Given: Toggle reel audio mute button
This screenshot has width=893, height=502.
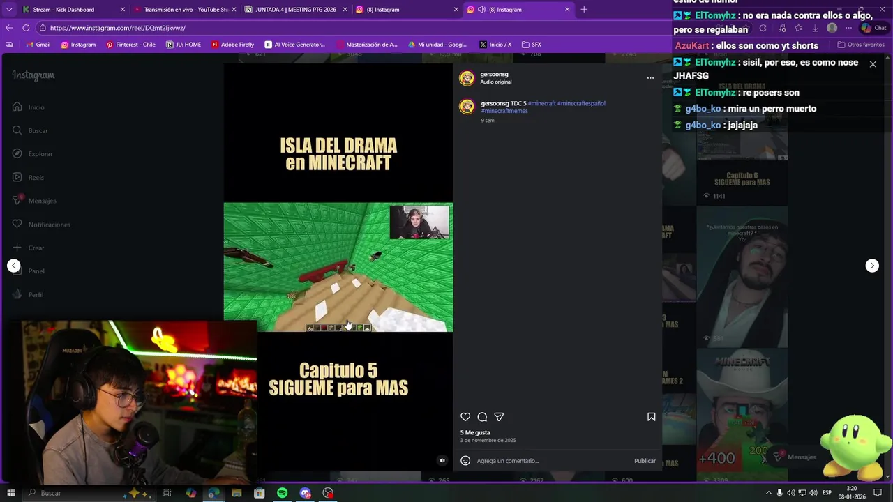Looking at the screenshot, I should click(442, 460).
